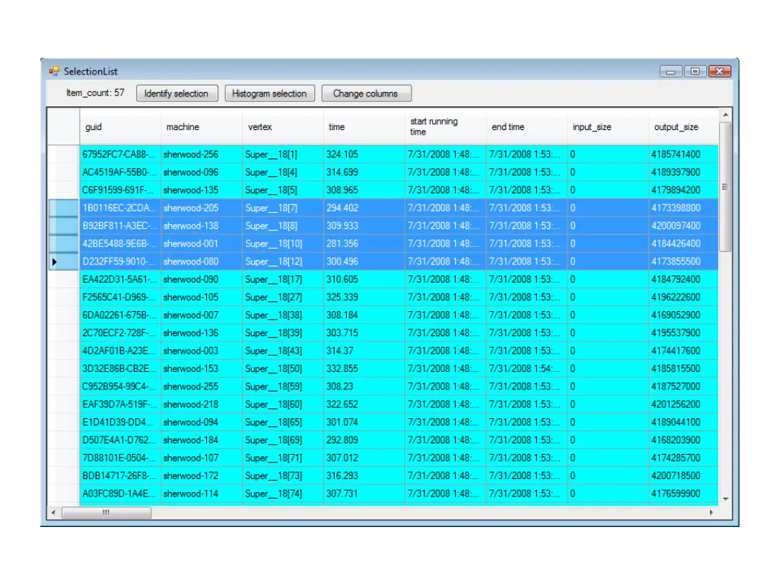Click machine cell sherwood-135
The image size is (779, 584).
tap(202, 190)
